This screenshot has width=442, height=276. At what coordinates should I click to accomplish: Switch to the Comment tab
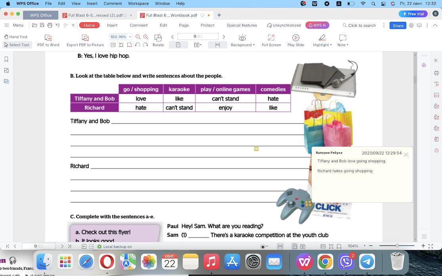pos(138,25)
